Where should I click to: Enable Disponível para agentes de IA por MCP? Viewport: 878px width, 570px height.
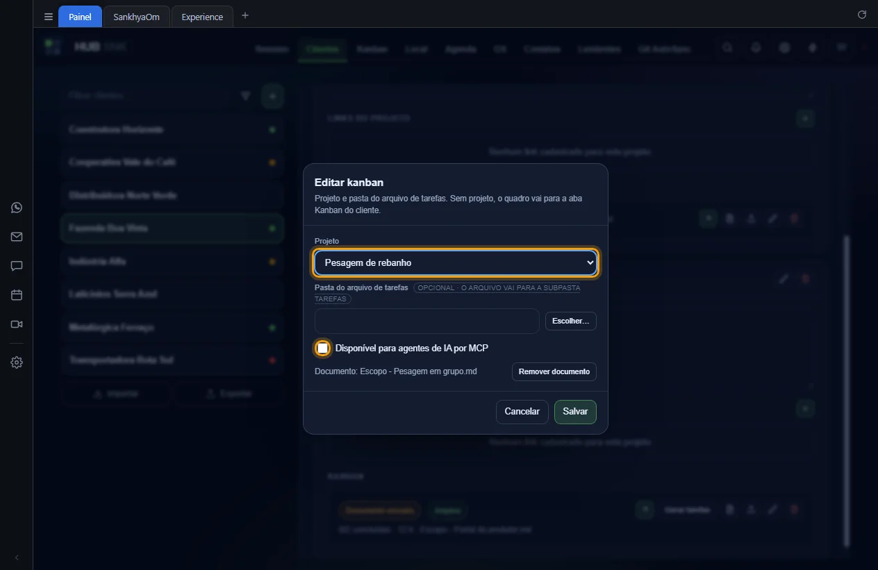323,348
